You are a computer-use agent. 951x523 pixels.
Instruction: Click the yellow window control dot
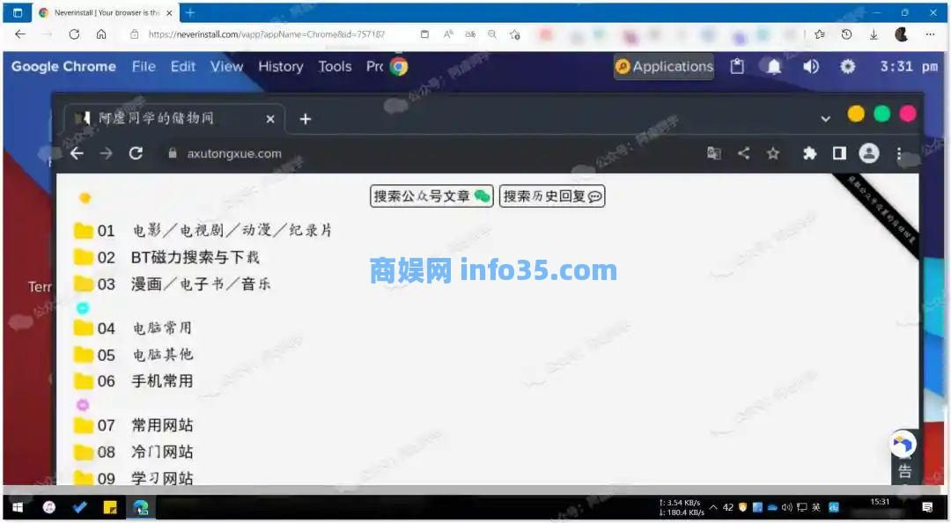[856, 114]
